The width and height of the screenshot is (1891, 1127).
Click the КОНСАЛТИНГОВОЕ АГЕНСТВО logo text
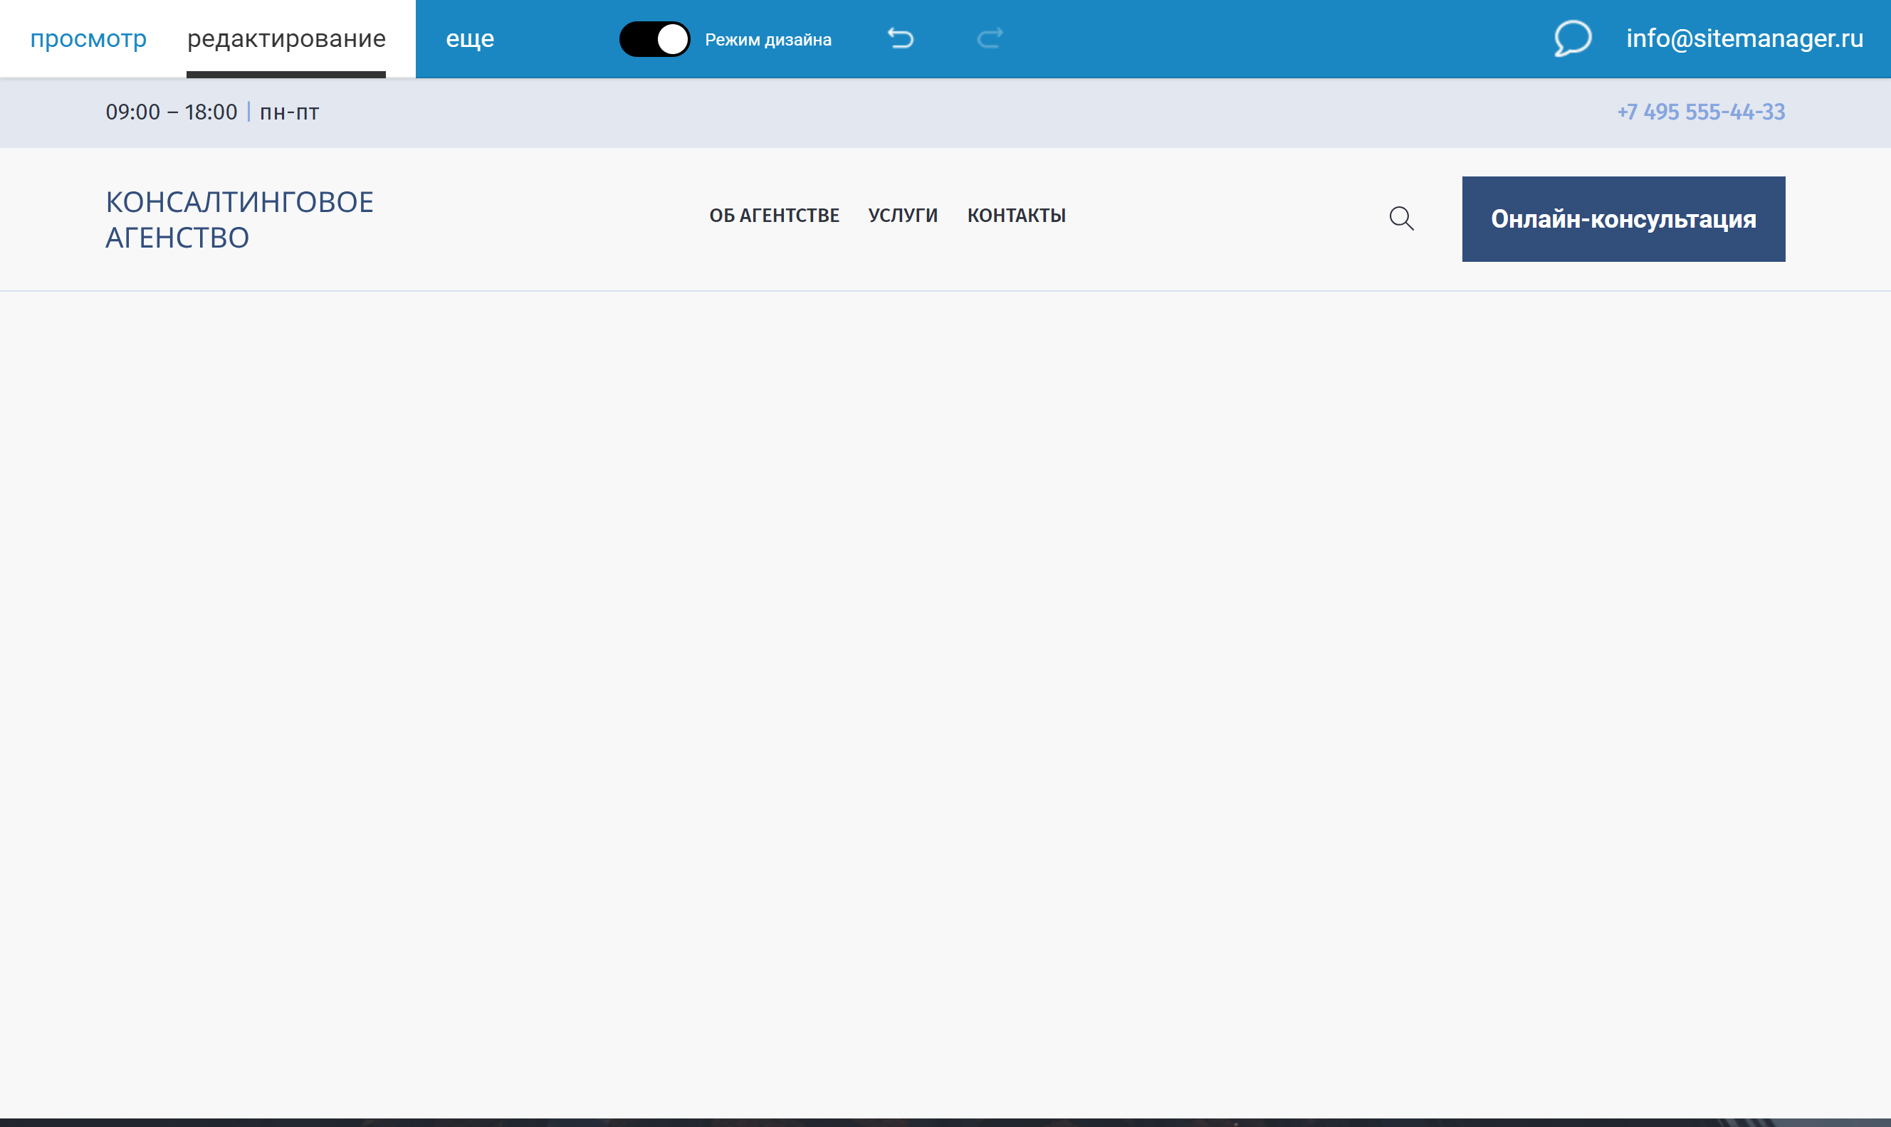[x=239, y=219]
